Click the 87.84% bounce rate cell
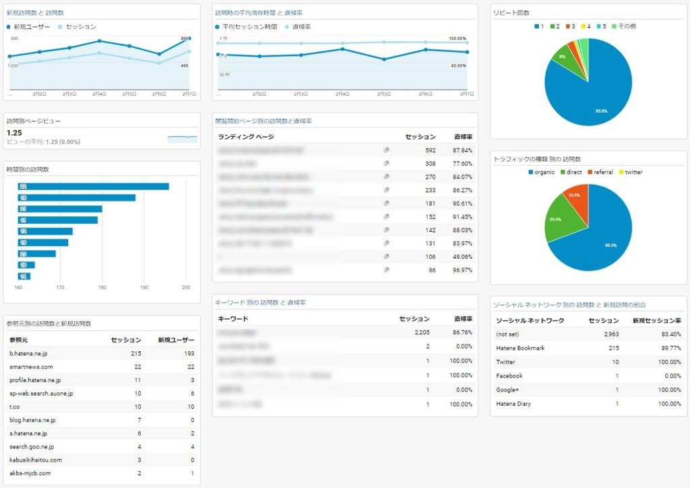Viewport: 690px width, 488px height. coord(462,150)
